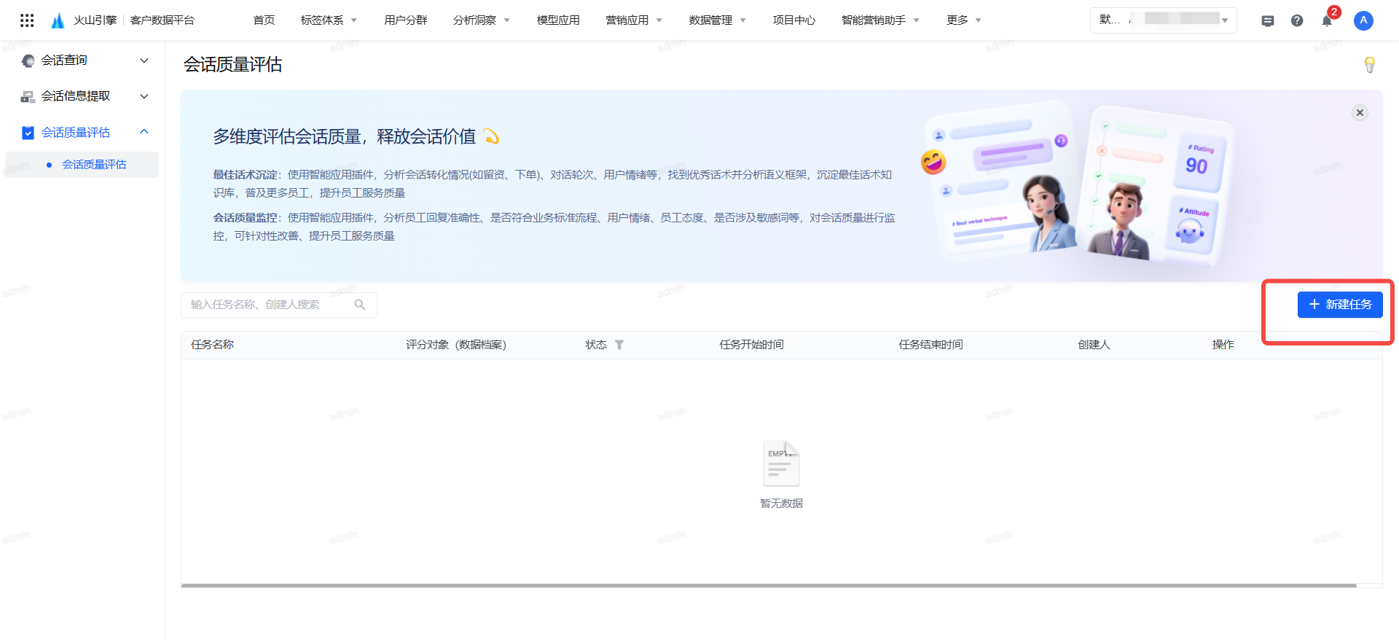Image resolution: width=1399 pixels, height=640 pixels.
Task: Click the status column filter icon
Action: (x=619, y=345)
